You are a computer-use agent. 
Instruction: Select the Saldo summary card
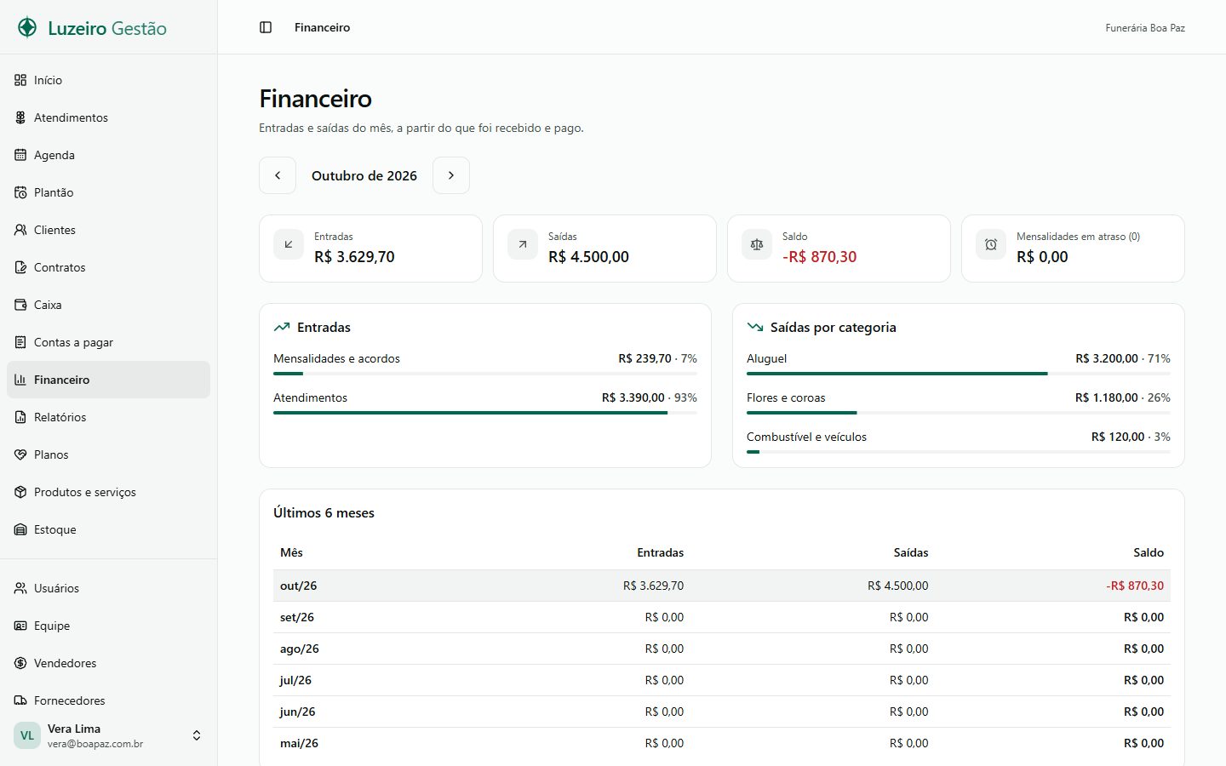(x=839, y=249)
